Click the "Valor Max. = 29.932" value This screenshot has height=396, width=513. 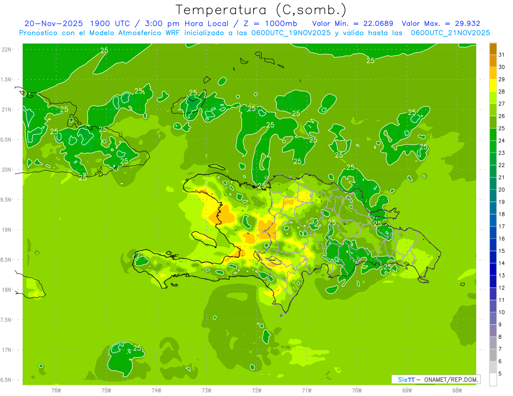click(441, 23)
